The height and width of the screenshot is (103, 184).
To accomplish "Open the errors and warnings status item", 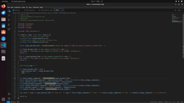I will pos(13,102).
